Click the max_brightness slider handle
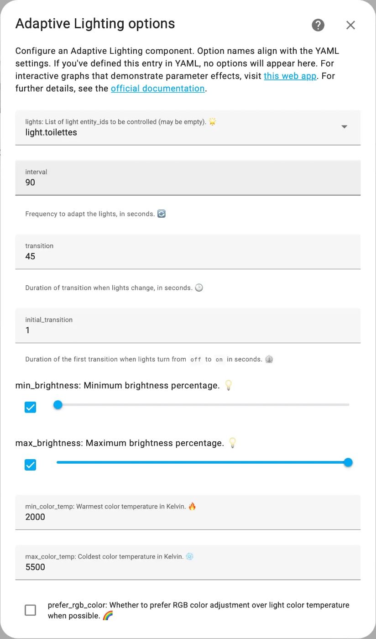376x639 pixels. (x=348, y=462)
